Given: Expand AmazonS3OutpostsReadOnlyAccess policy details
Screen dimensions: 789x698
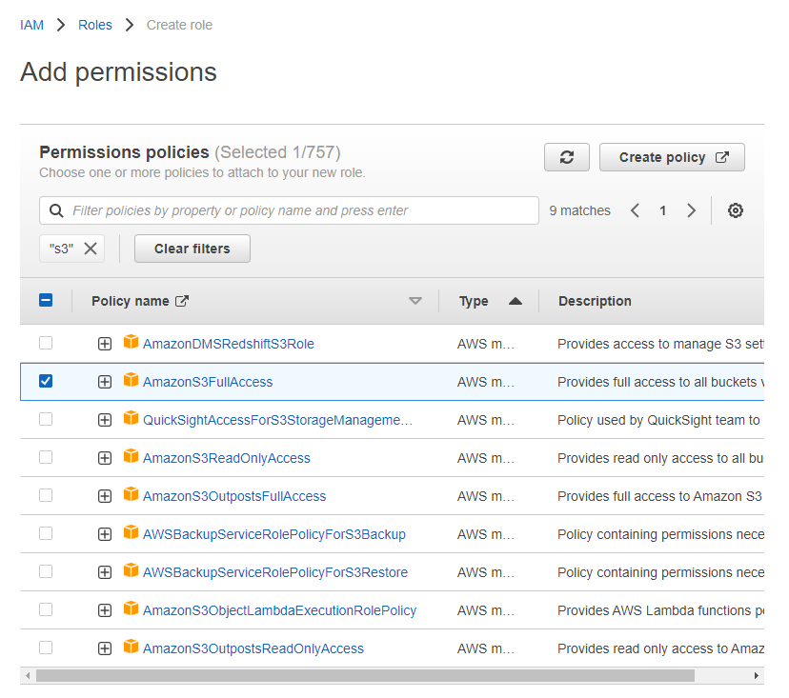Looking at the screenshot, I should [105, 648].
